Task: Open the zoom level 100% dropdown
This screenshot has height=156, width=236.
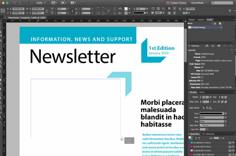Action: click(x=41, y=3)
